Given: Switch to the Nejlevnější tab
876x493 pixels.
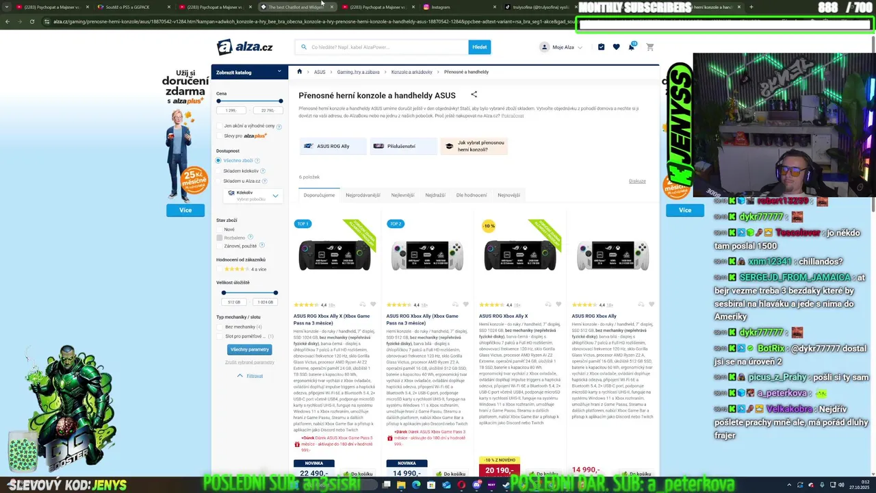Looking at the screenshot, I should pos(402,195).
